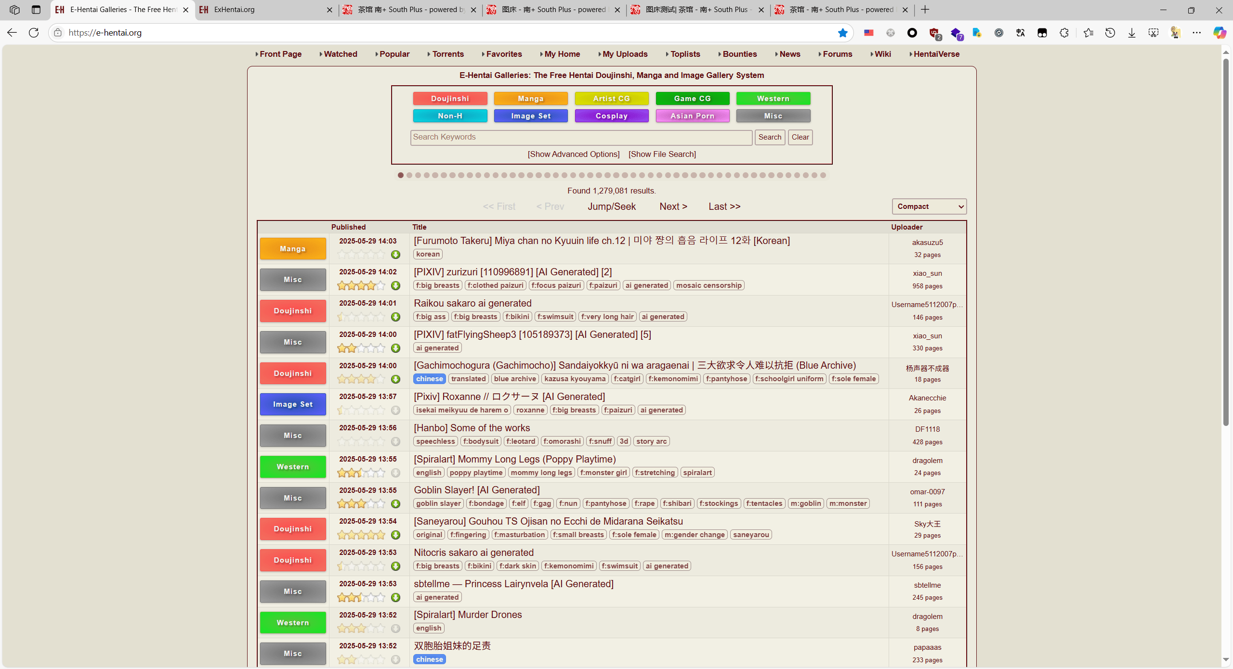Click the blue bookmark star in address bar

[x=842, y=33]
